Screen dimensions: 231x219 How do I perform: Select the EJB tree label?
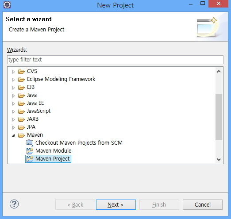(31, 87)
